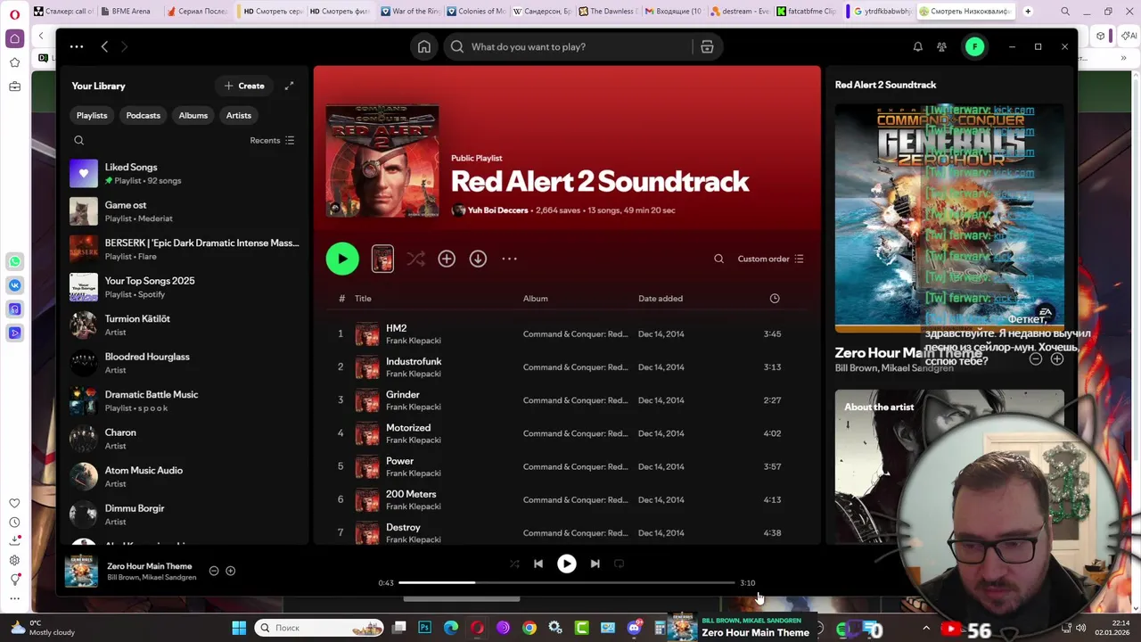Select the Power track
The image size is (1141, 642).
[566, 466]
